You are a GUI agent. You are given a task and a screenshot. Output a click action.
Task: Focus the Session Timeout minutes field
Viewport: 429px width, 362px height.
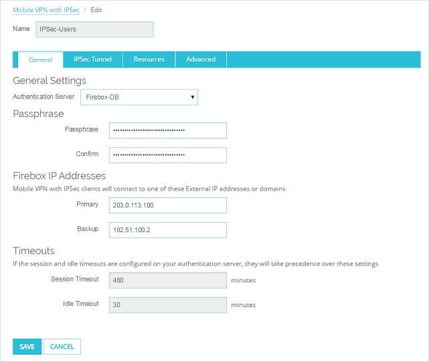tap(168, 280)
